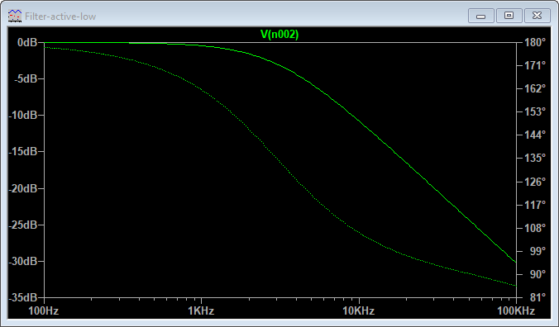The height and width of the screenshot is (327, 559).
Task: Click the 10KHz frequency axis label
Action: point(359,311)
